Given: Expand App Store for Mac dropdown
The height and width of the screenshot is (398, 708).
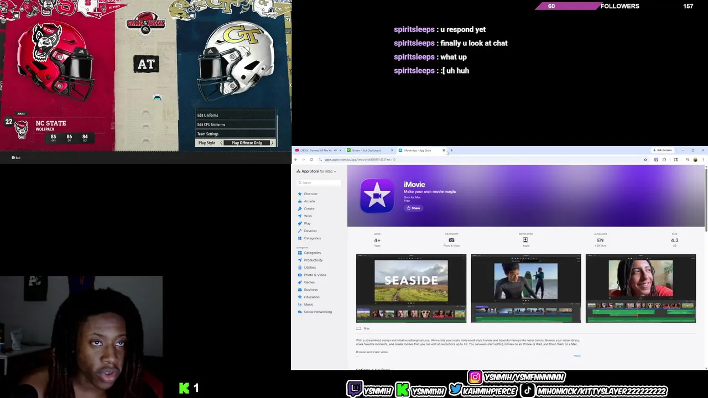Looking at the screenshot, I should (316, 171).
